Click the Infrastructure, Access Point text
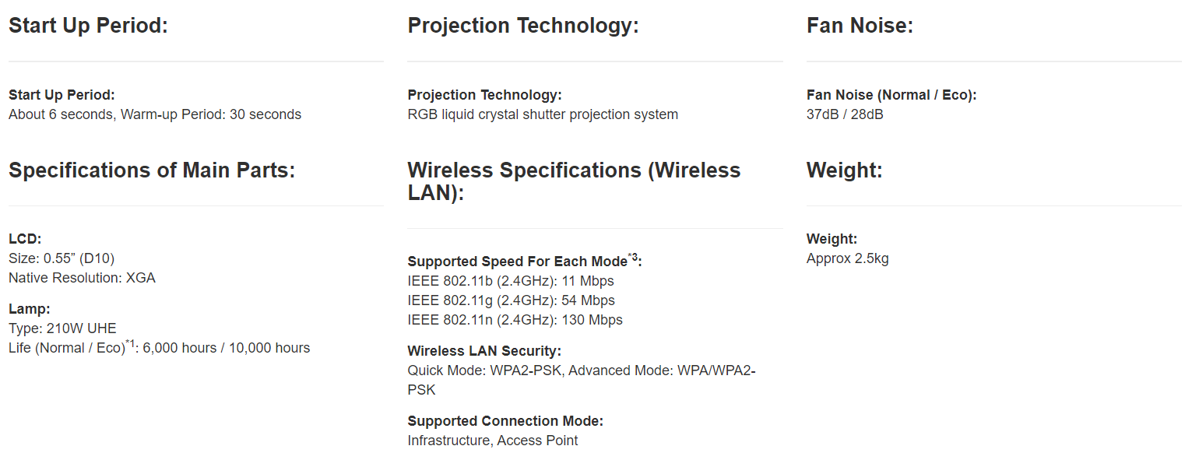 pyautogui.click(x=492, y=441)
